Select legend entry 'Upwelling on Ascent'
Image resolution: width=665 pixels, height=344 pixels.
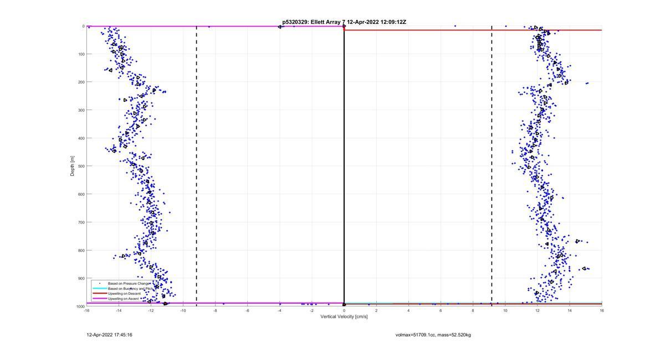click(124, 299)
